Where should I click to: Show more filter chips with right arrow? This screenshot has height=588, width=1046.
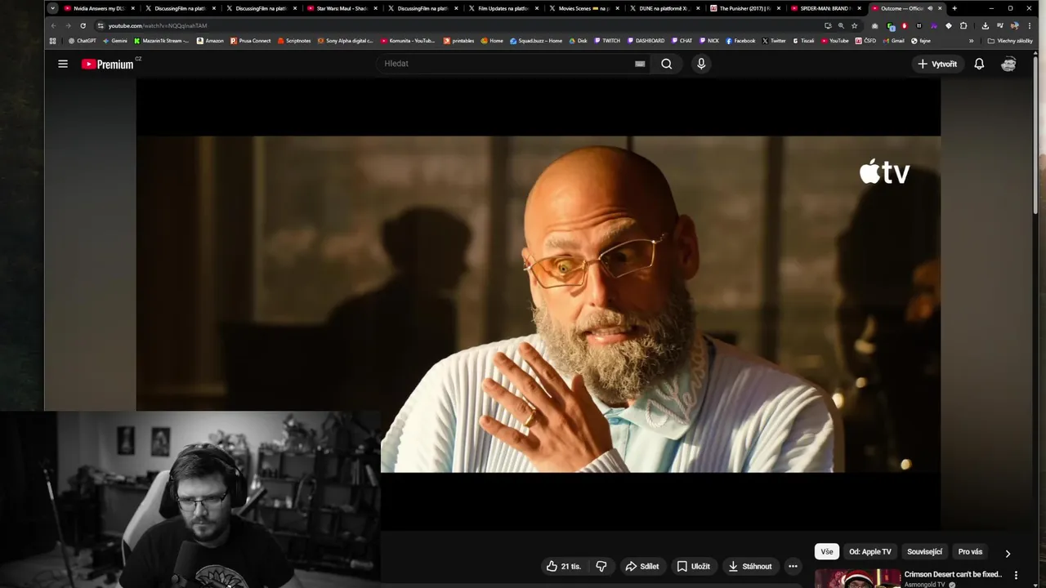click(1008, 553)
